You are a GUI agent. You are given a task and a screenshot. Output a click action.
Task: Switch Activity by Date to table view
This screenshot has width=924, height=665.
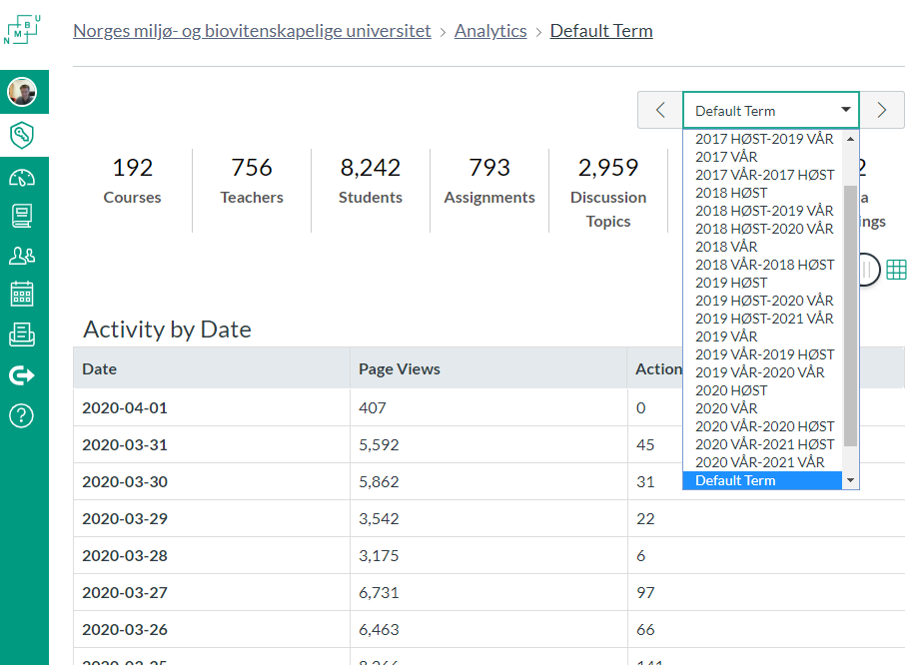[x=896, y=269]
